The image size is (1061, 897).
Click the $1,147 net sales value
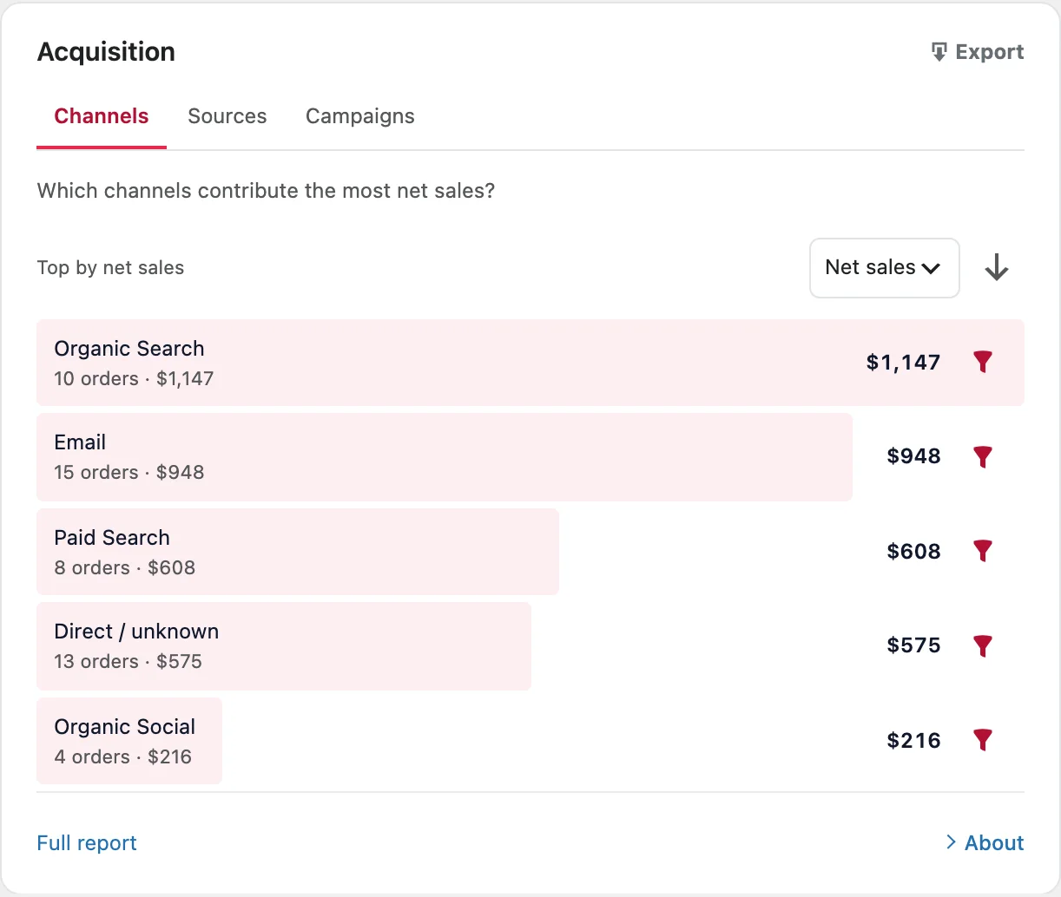tap(903, 363)
